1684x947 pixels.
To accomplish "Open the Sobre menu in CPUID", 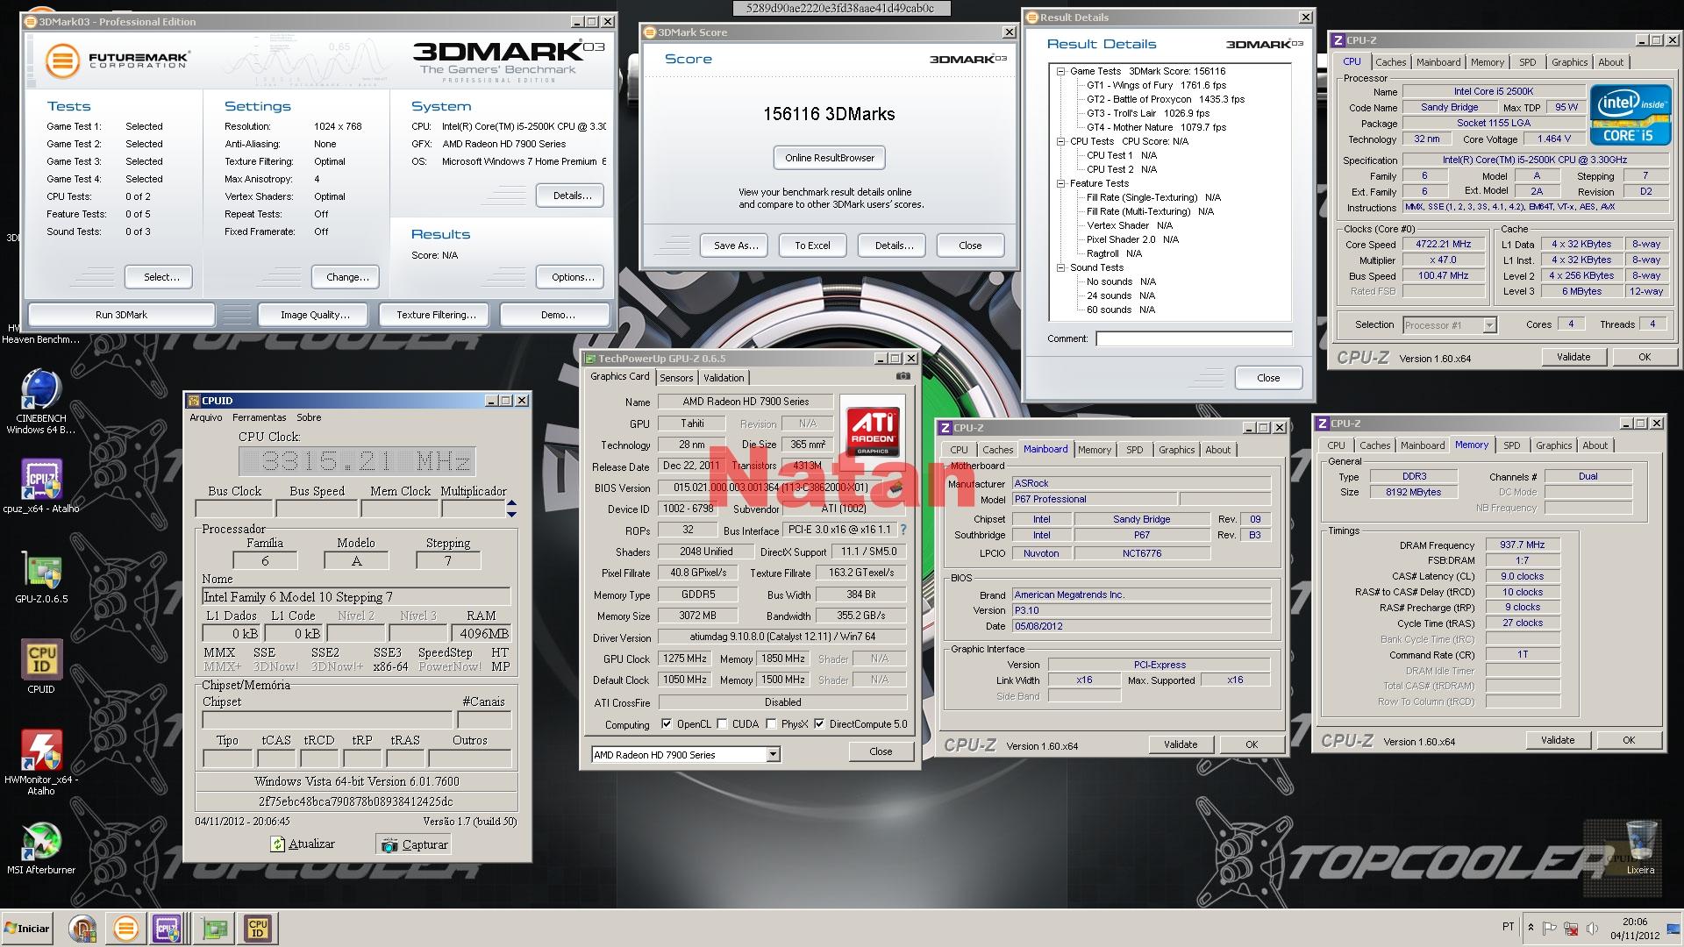I will (x=309, y=417).
